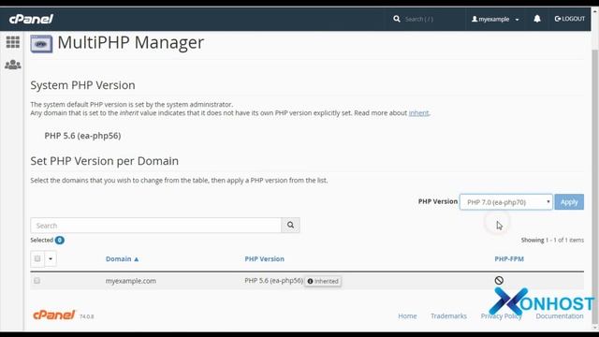Click the cPanel version number in footer

(x=87, y=316)
